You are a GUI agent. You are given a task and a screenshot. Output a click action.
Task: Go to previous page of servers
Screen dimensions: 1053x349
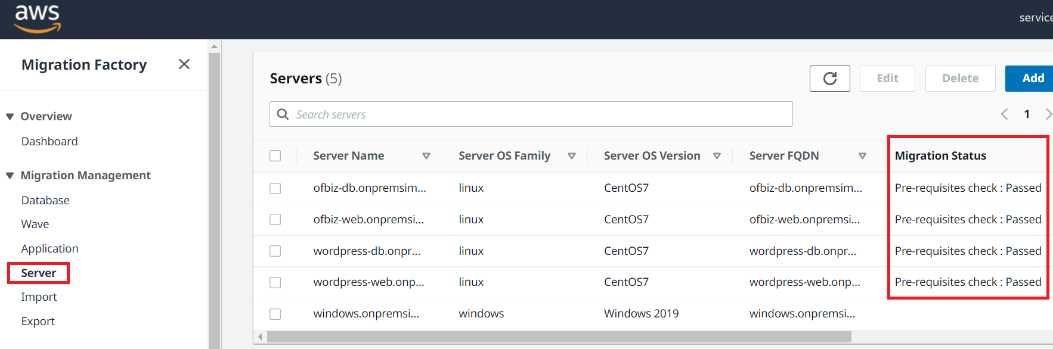click(1005, 114)
